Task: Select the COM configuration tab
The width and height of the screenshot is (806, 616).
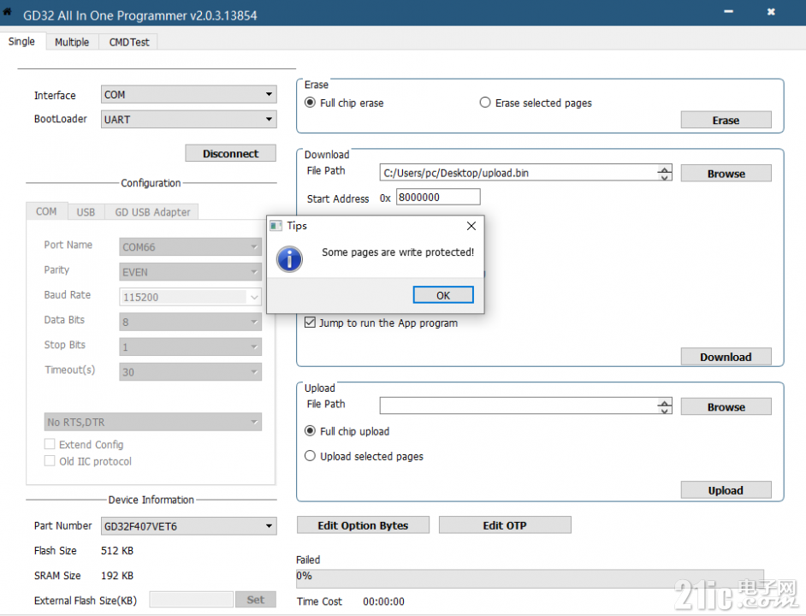Action: [46, 211]
